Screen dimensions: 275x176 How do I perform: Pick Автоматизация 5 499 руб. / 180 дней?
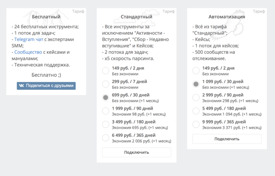click(x=196, y=111)
